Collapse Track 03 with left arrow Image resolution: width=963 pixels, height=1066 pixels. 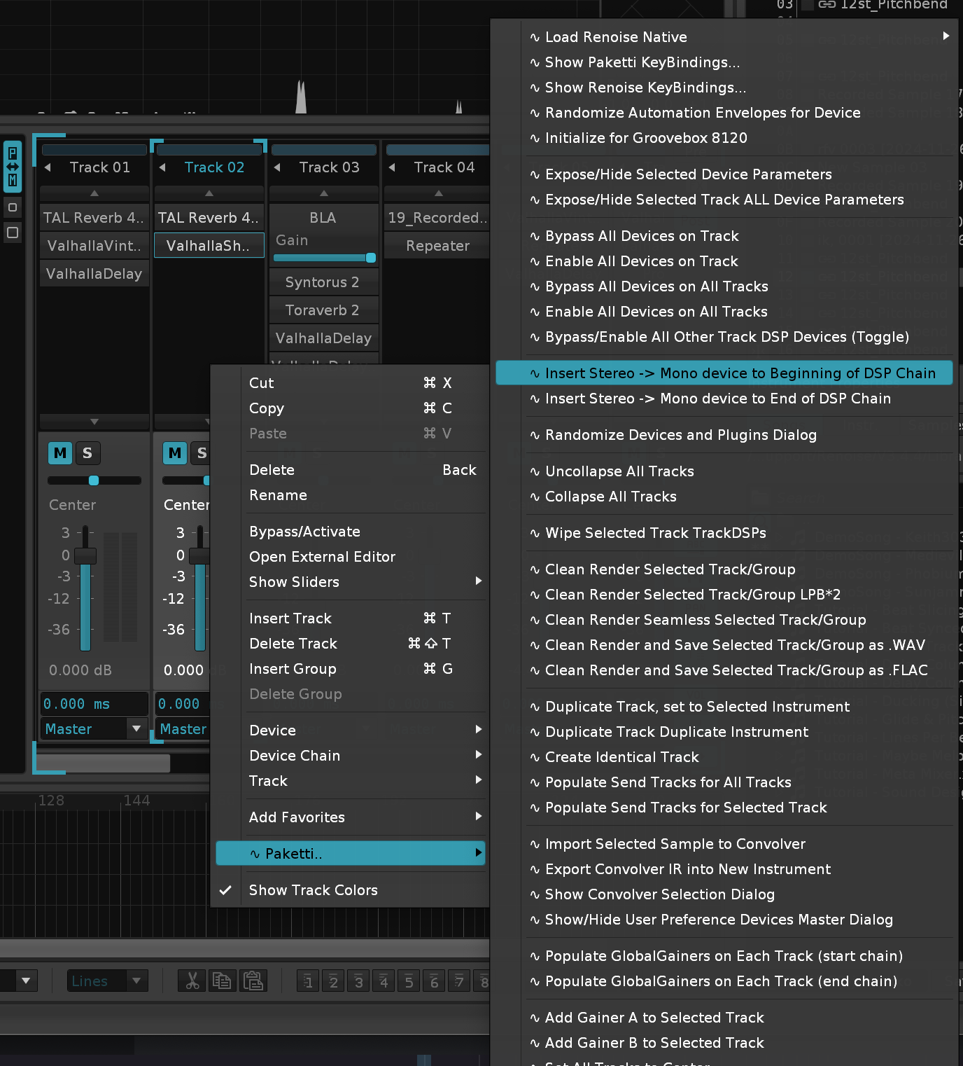pos(277,167)
